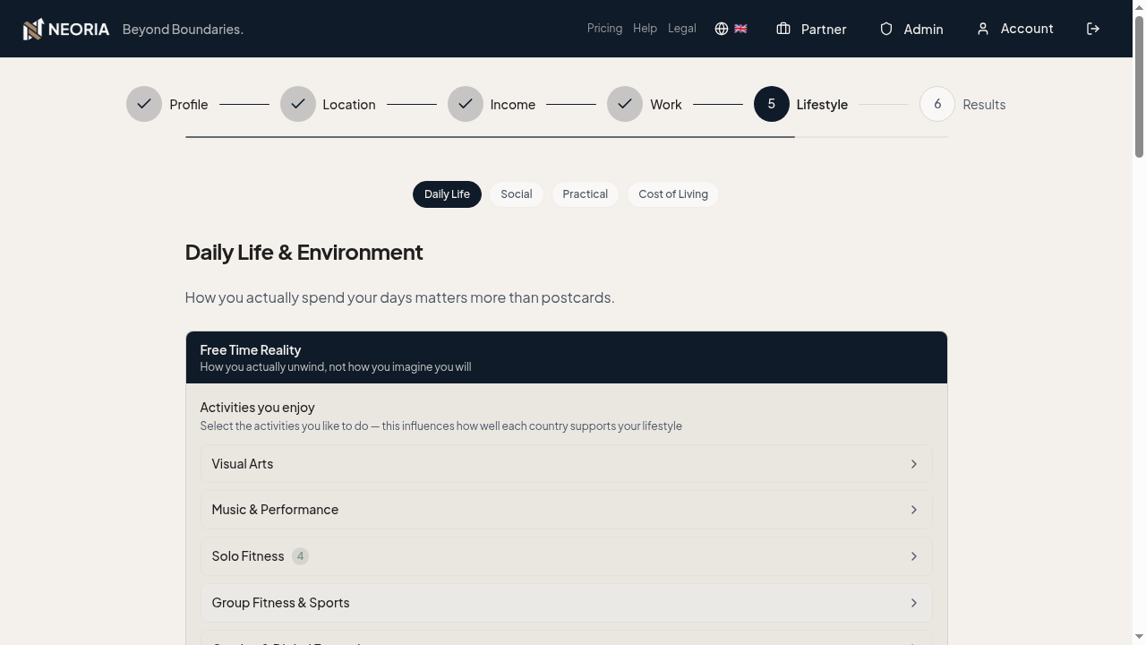Go to the Work step label

coord(666,105)
